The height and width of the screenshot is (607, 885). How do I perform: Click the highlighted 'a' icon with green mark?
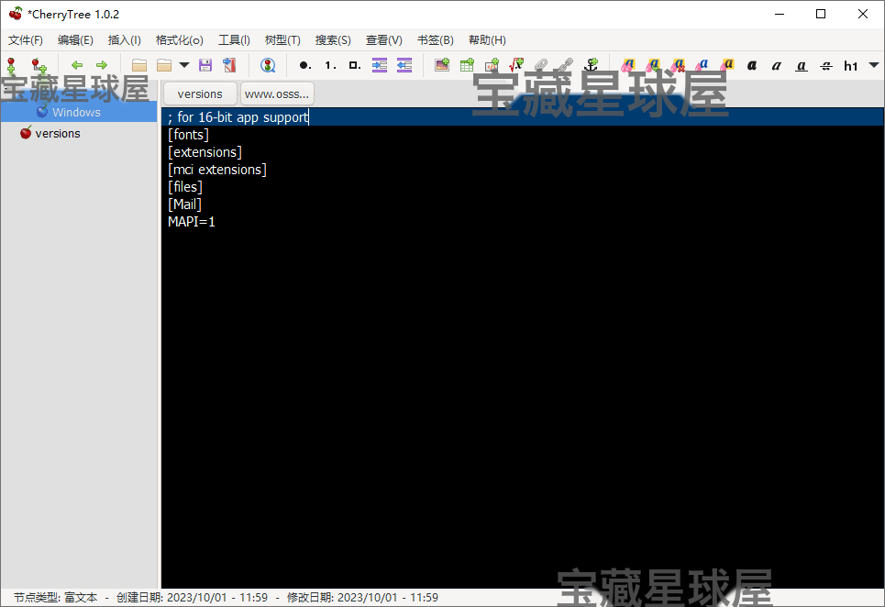click(x=653, y=65)
